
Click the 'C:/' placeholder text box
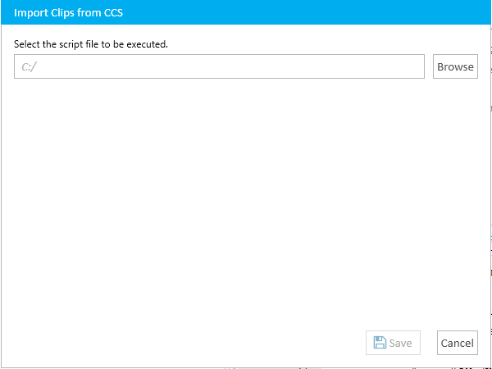(x=219, y=66)
